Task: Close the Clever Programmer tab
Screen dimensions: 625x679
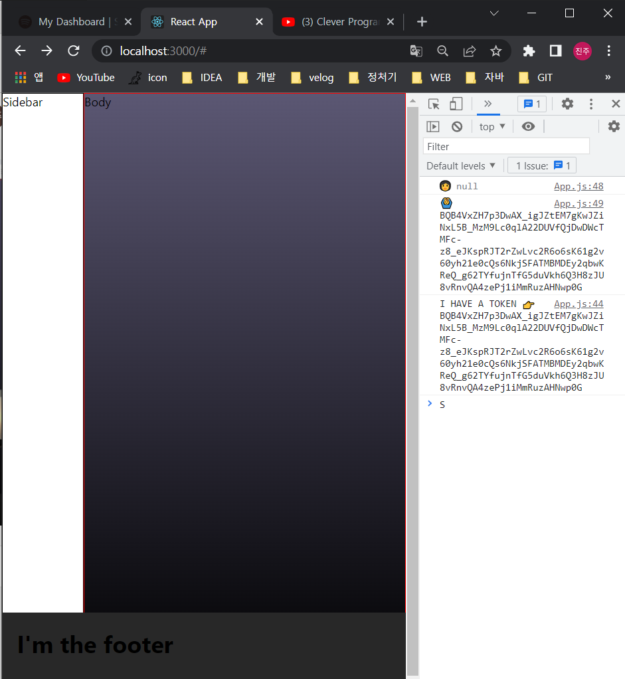Action: 391,22
